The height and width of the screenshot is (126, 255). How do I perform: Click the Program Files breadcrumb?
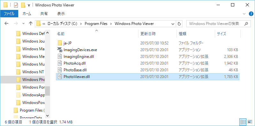pos(96,24)
